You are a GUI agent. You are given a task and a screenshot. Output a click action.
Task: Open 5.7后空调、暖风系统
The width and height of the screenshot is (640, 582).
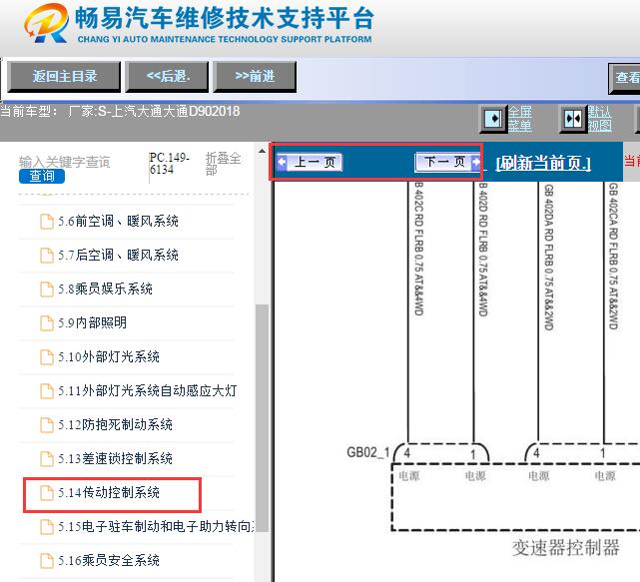coord(118,256)
